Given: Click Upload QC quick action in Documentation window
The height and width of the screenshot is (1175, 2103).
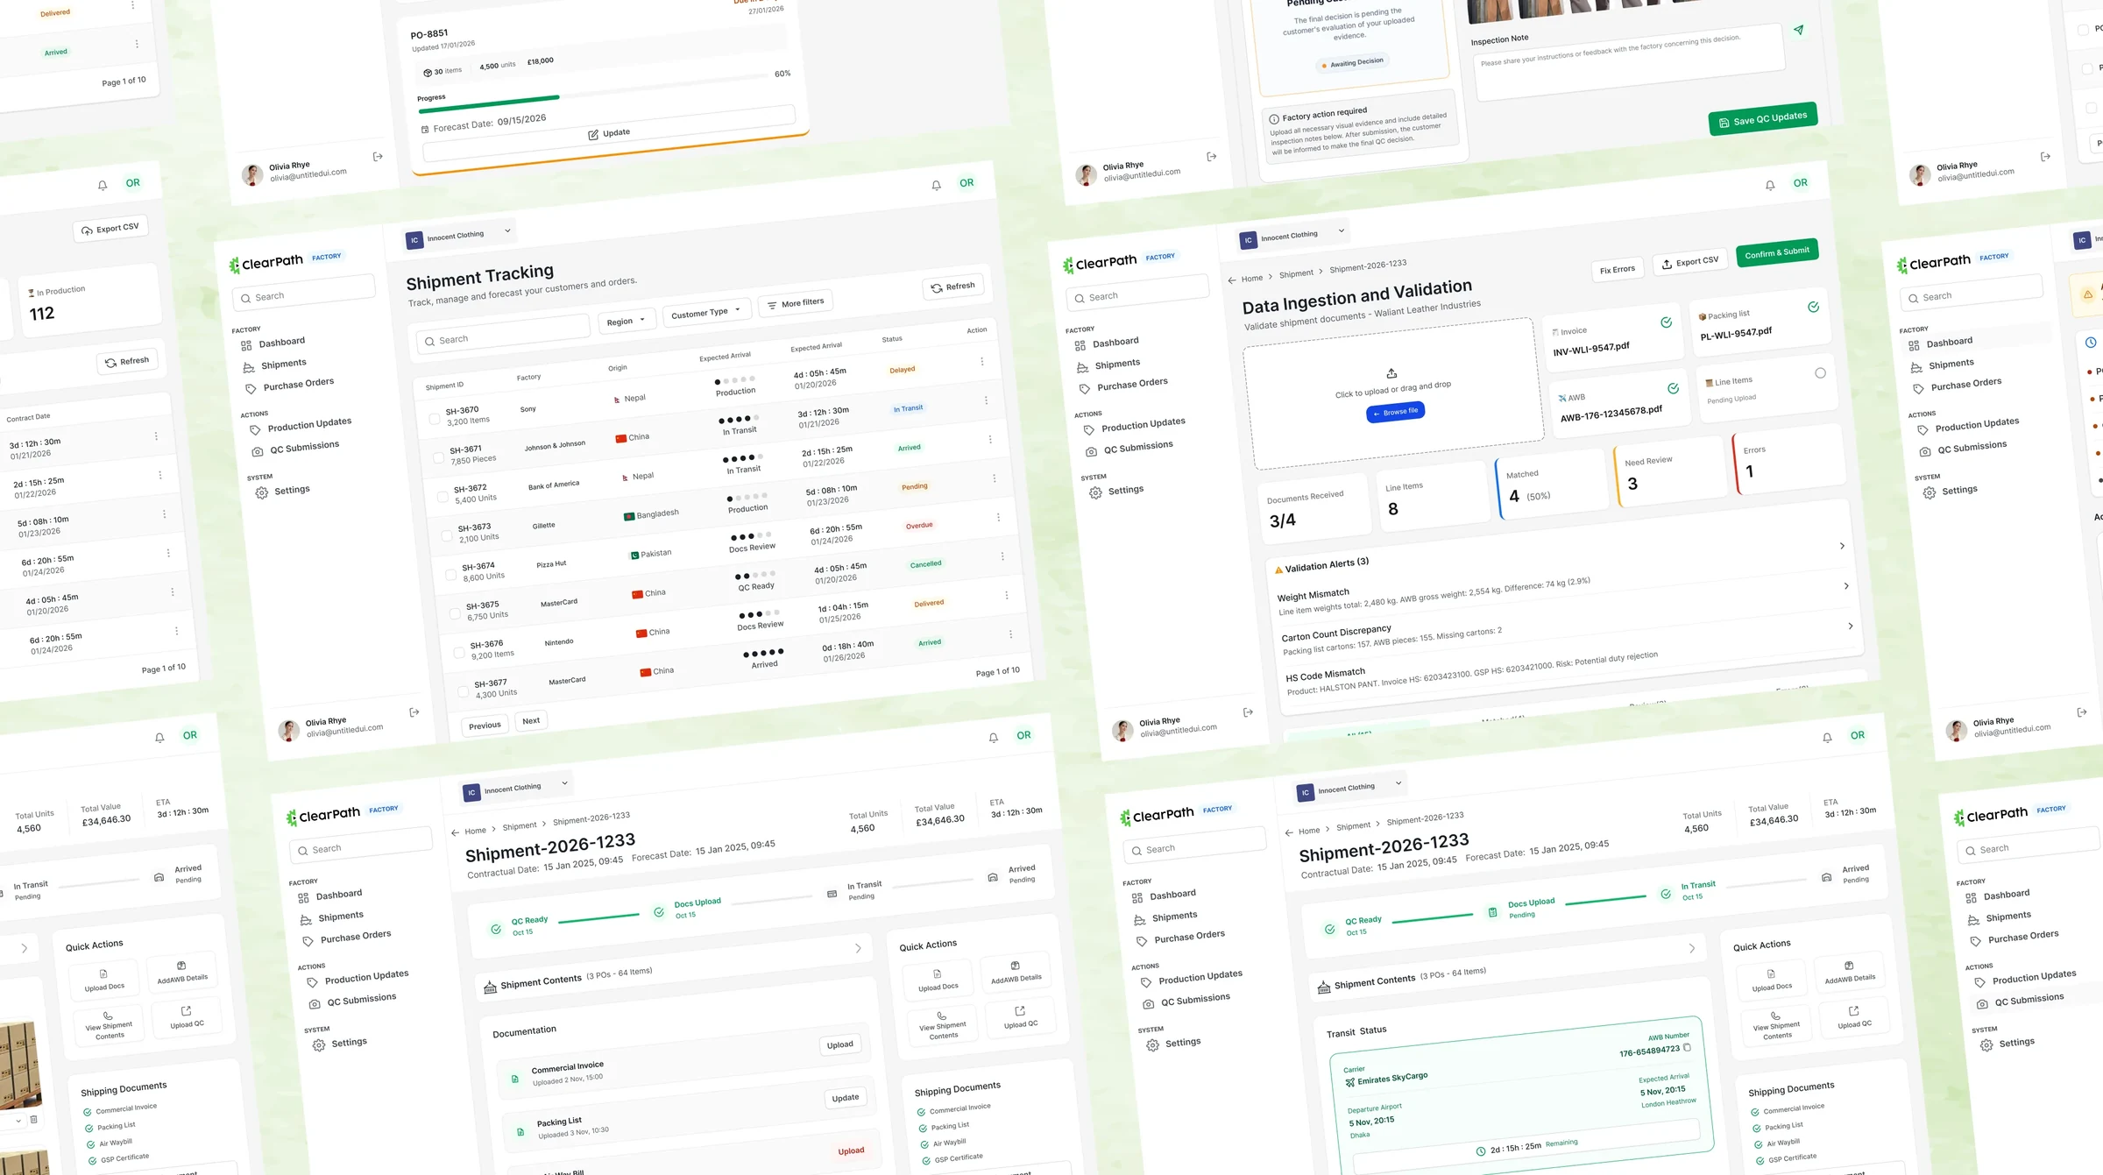Looking at the screenshot, I should click(x=1021, y=1016).
